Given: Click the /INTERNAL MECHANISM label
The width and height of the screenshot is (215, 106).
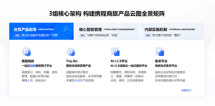Looking at the screenshot, I should [x=182, y=29].
